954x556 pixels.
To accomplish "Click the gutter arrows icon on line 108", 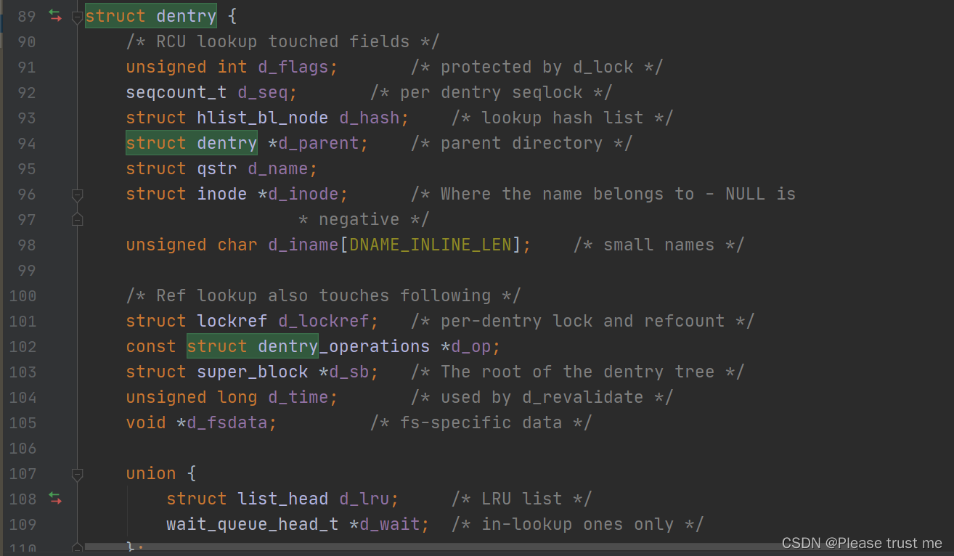I will [x=55, y=498].
